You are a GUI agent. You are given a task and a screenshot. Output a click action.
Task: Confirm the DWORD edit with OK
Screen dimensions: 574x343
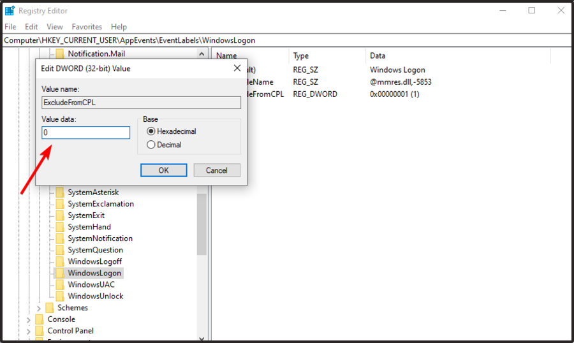pos(164,170)
